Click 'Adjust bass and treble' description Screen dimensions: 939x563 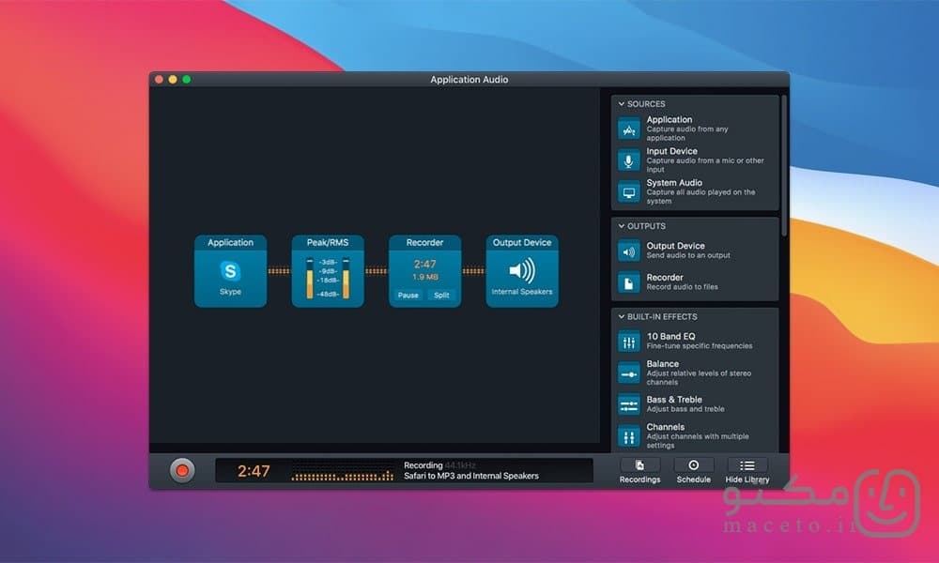tap(685, 409)
